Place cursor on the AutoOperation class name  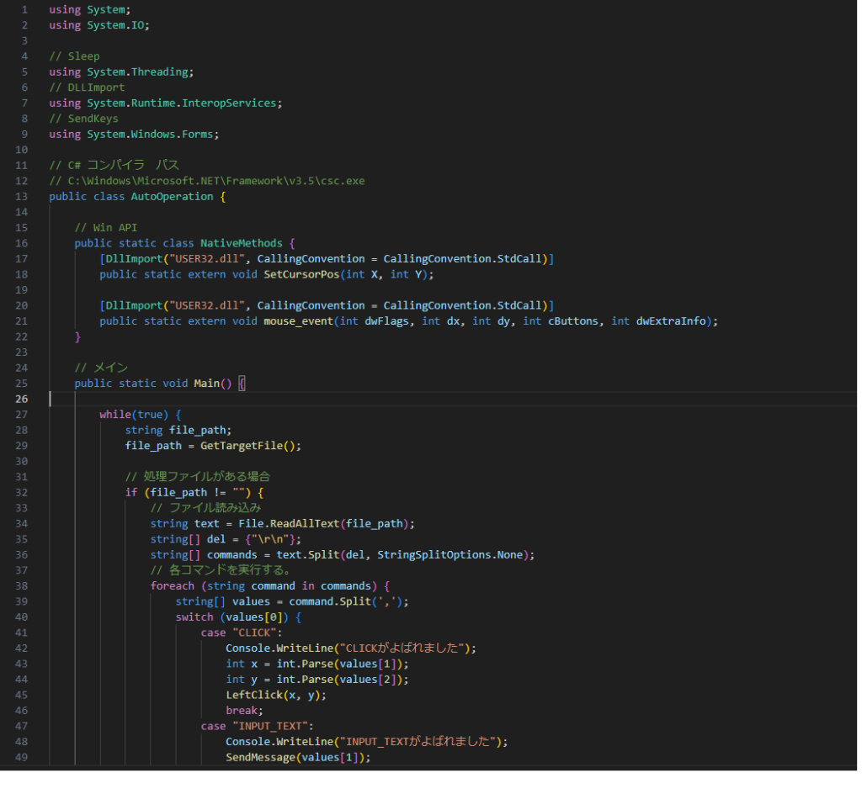point(173,196)
